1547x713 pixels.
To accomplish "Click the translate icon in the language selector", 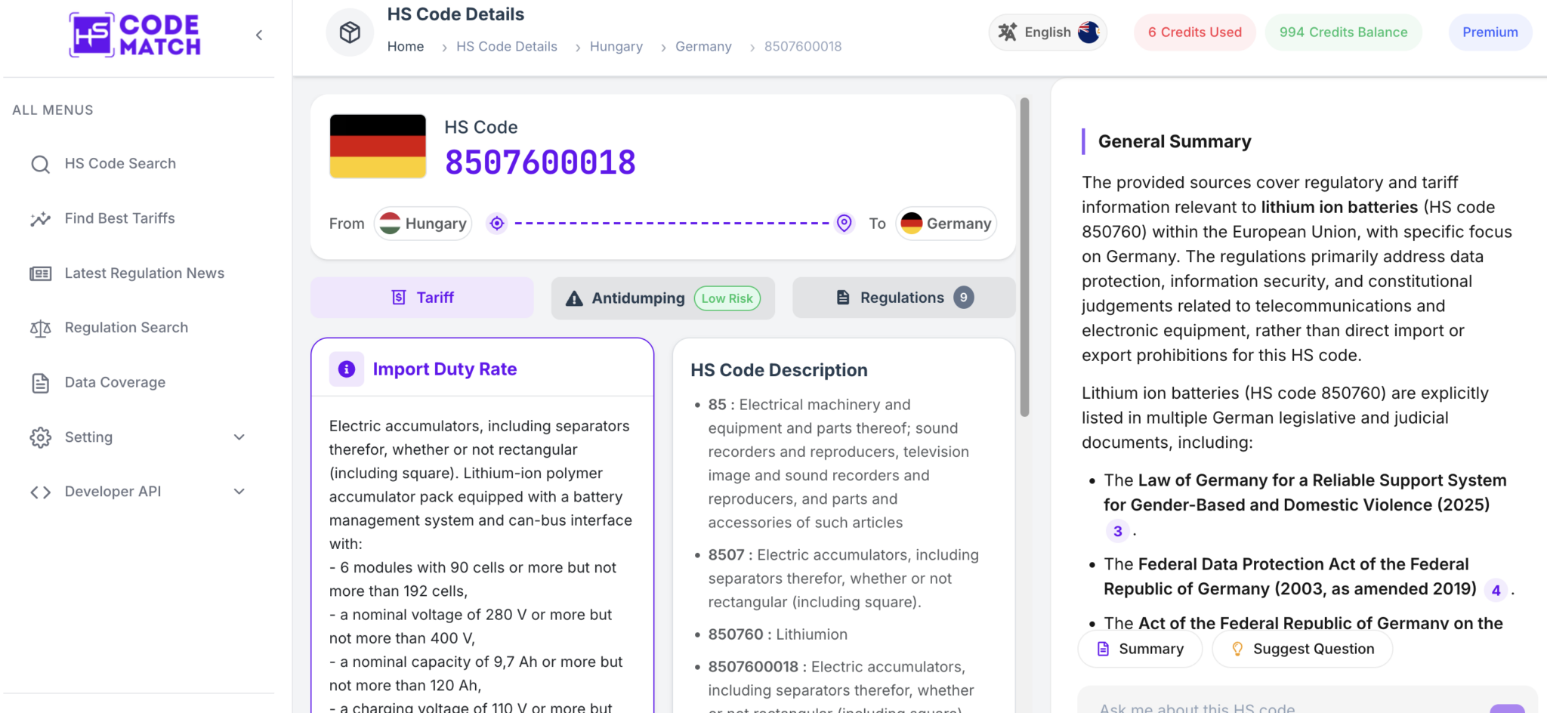I will click(x=1008, y=32).
